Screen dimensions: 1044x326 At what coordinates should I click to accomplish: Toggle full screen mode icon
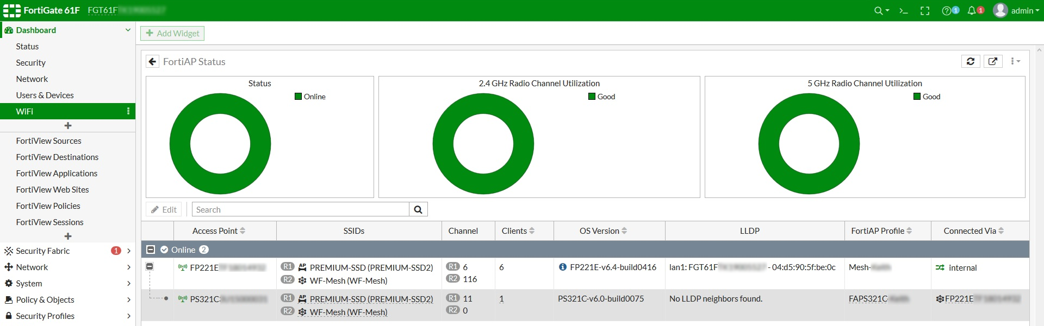925,11
